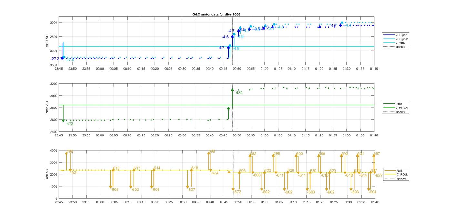The height and width of the screenshot is (223, 452).
Task: Click the '617' roll data label
Action: (x=137, y=168)
